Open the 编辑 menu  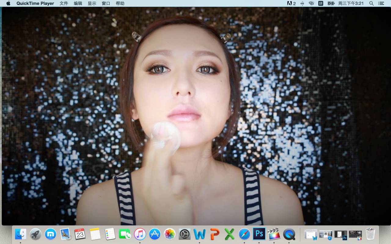click(x=78, y=3)
